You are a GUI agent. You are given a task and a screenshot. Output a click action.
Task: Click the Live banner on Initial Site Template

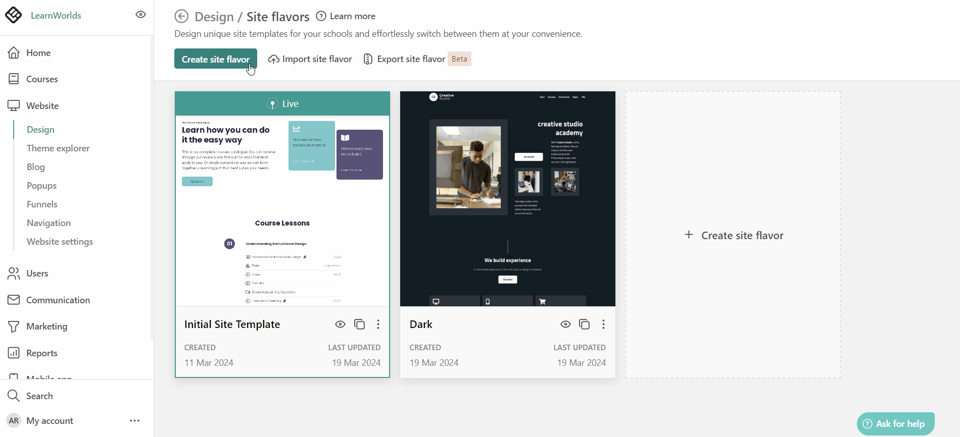282,104
